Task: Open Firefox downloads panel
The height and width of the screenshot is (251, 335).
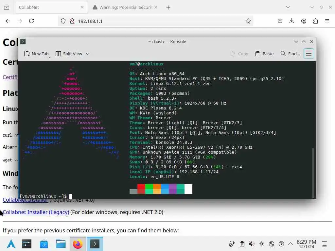Action: tap(291, 21)
